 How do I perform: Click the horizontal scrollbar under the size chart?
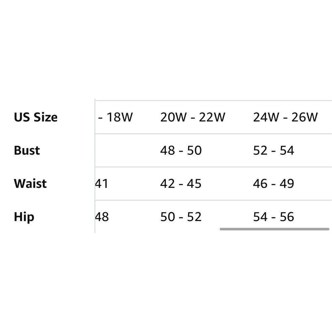[x=274, y=229]
